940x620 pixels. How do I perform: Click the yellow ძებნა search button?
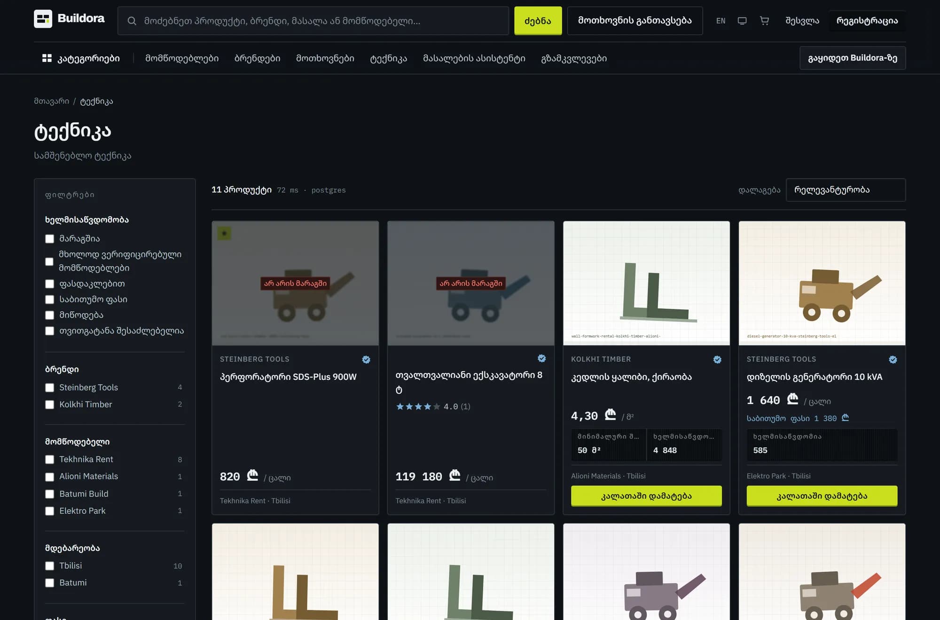pyautogui.click(x=538, y=21)
